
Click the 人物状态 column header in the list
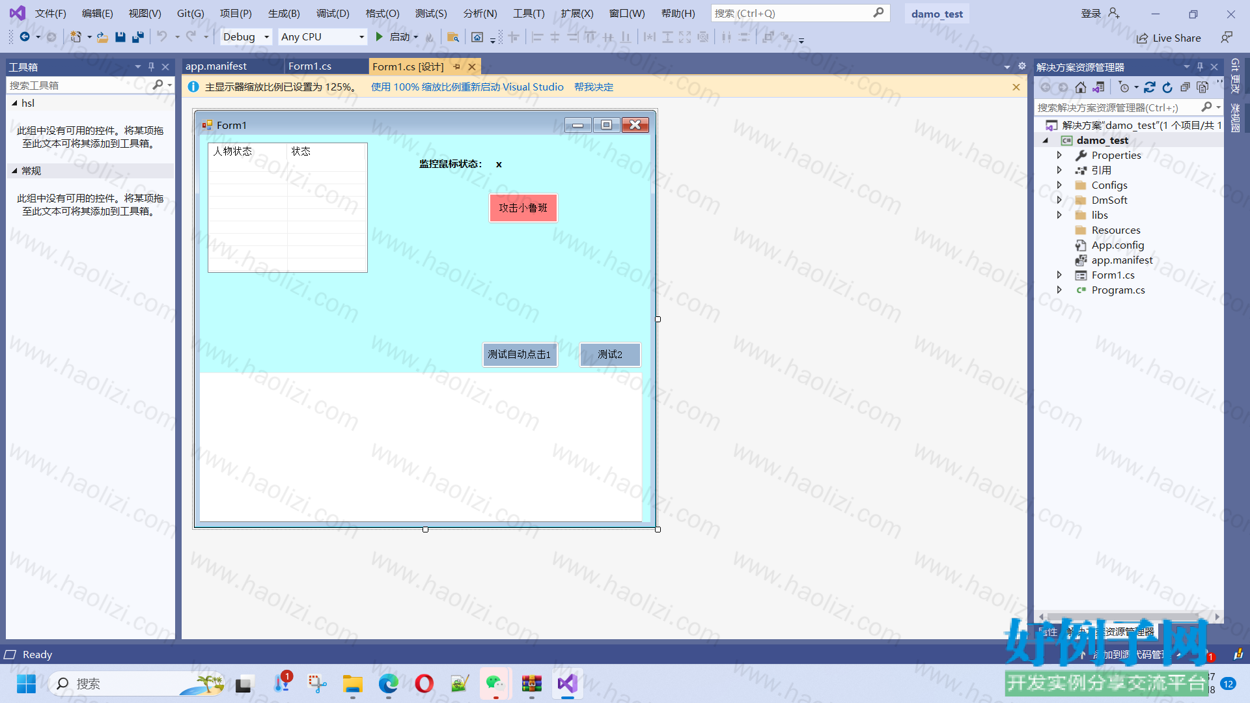click(x=247, y=151)
